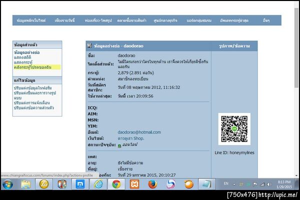Click the age value ยังไม่มีข้อความ
This screenshot has height=200, width=300.
click(130, 163)
